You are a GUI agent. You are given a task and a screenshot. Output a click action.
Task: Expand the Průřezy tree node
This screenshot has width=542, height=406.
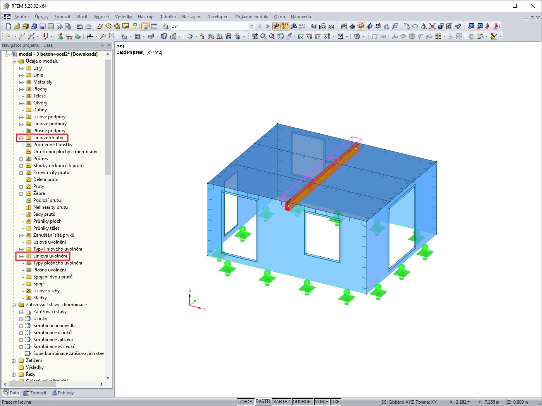[21, 159]
